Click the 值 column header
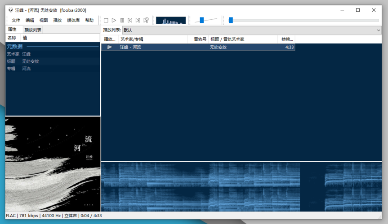The image size is (388, 224). coord(60,38)
